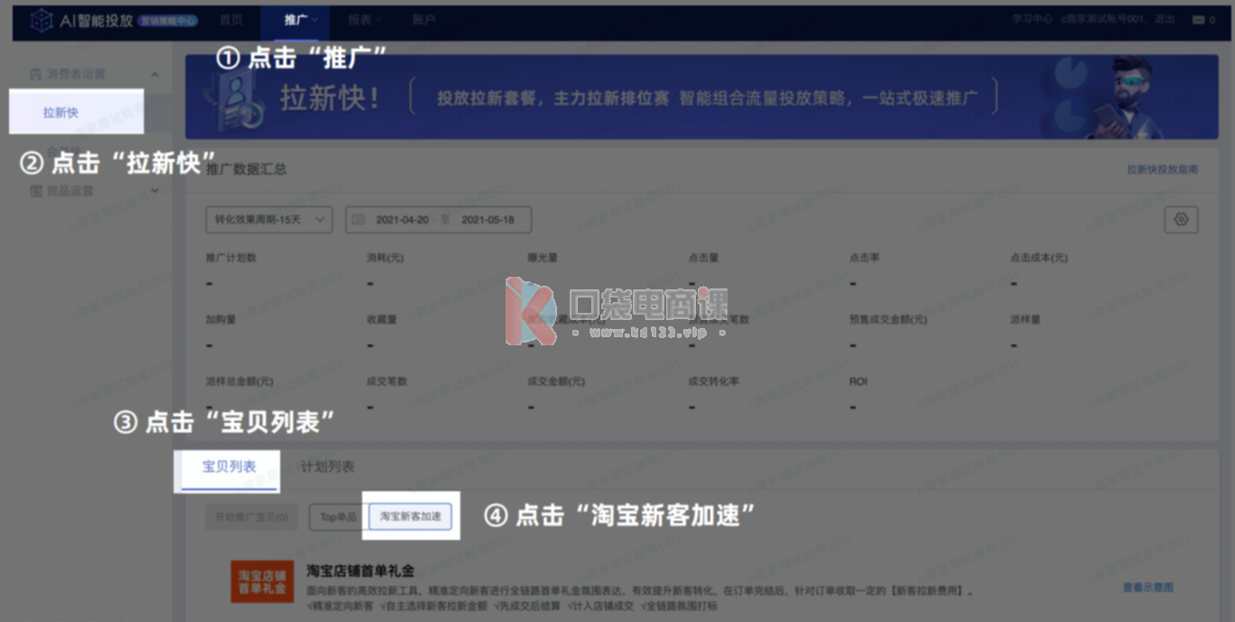This screenshot has height=622, width=1235.
Task: Select the Top单品 filter button
Action: point(338,517)
